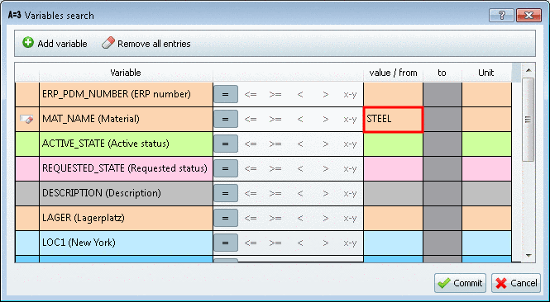Select <= operator for ACTIVE_STATE row
This screenshot has height=302, width=550.
point(251,144)
